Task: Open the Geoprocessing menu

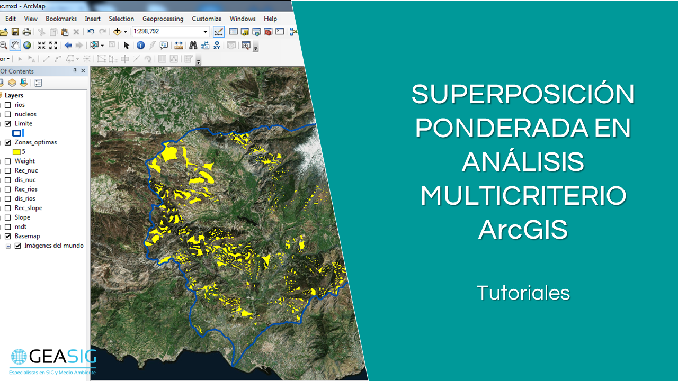Action: click(x=163, y=19)
